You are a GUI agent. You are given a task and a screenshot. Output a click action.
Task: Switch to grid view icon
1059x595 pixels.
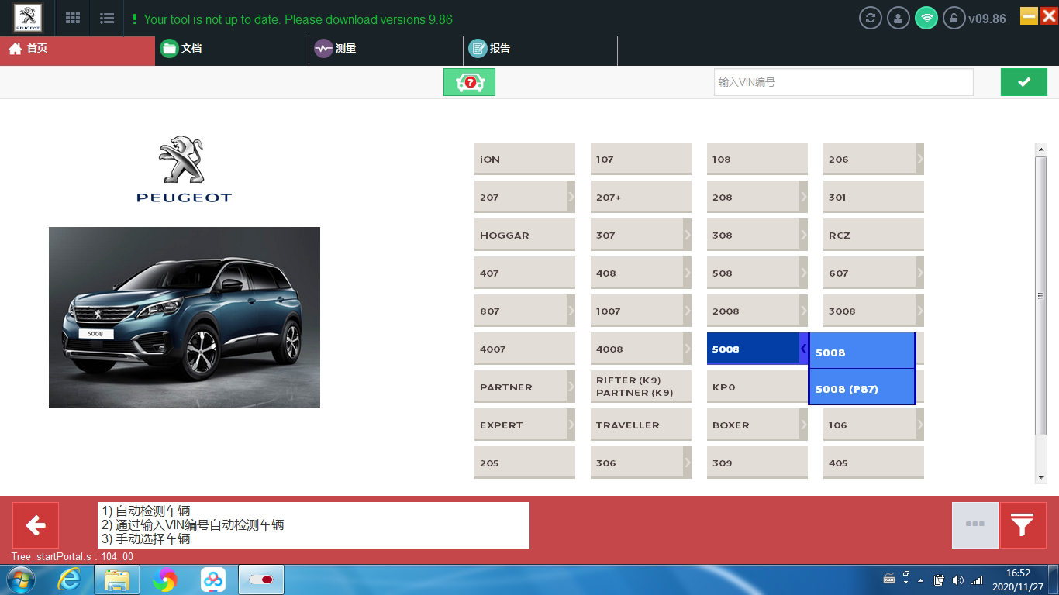(x=73, y=19)
